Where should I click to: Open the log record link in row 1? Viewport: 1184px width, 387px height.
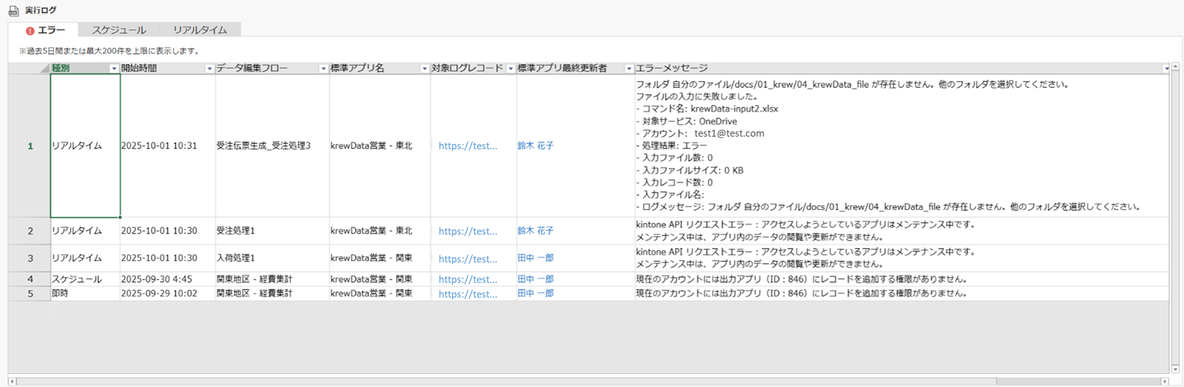point(468,146)
